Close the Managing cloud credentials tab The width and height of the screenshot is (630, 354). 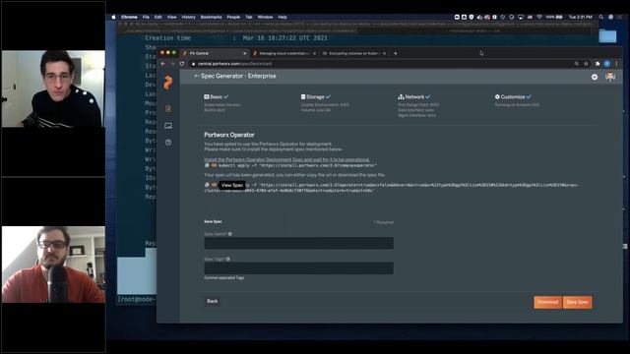click(315, 53)
